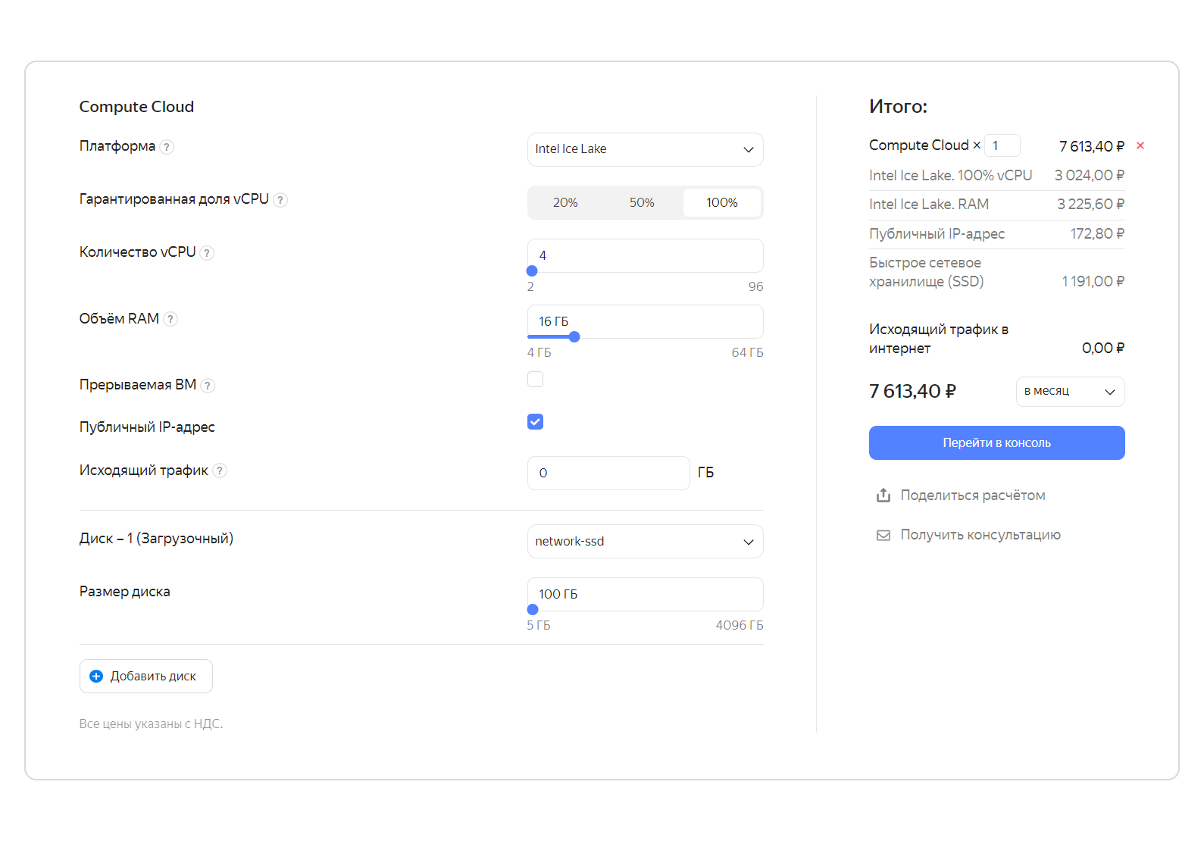Screen dimensions: 1204x841
Task: Click the 'Intel Ice Lake. RAM' line
Action: click(929, 205)
